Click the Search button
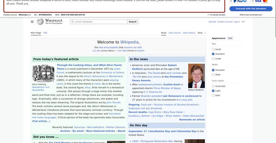This screenshot has height=143, width=276. pyautogui.click(x=132, y=22)
